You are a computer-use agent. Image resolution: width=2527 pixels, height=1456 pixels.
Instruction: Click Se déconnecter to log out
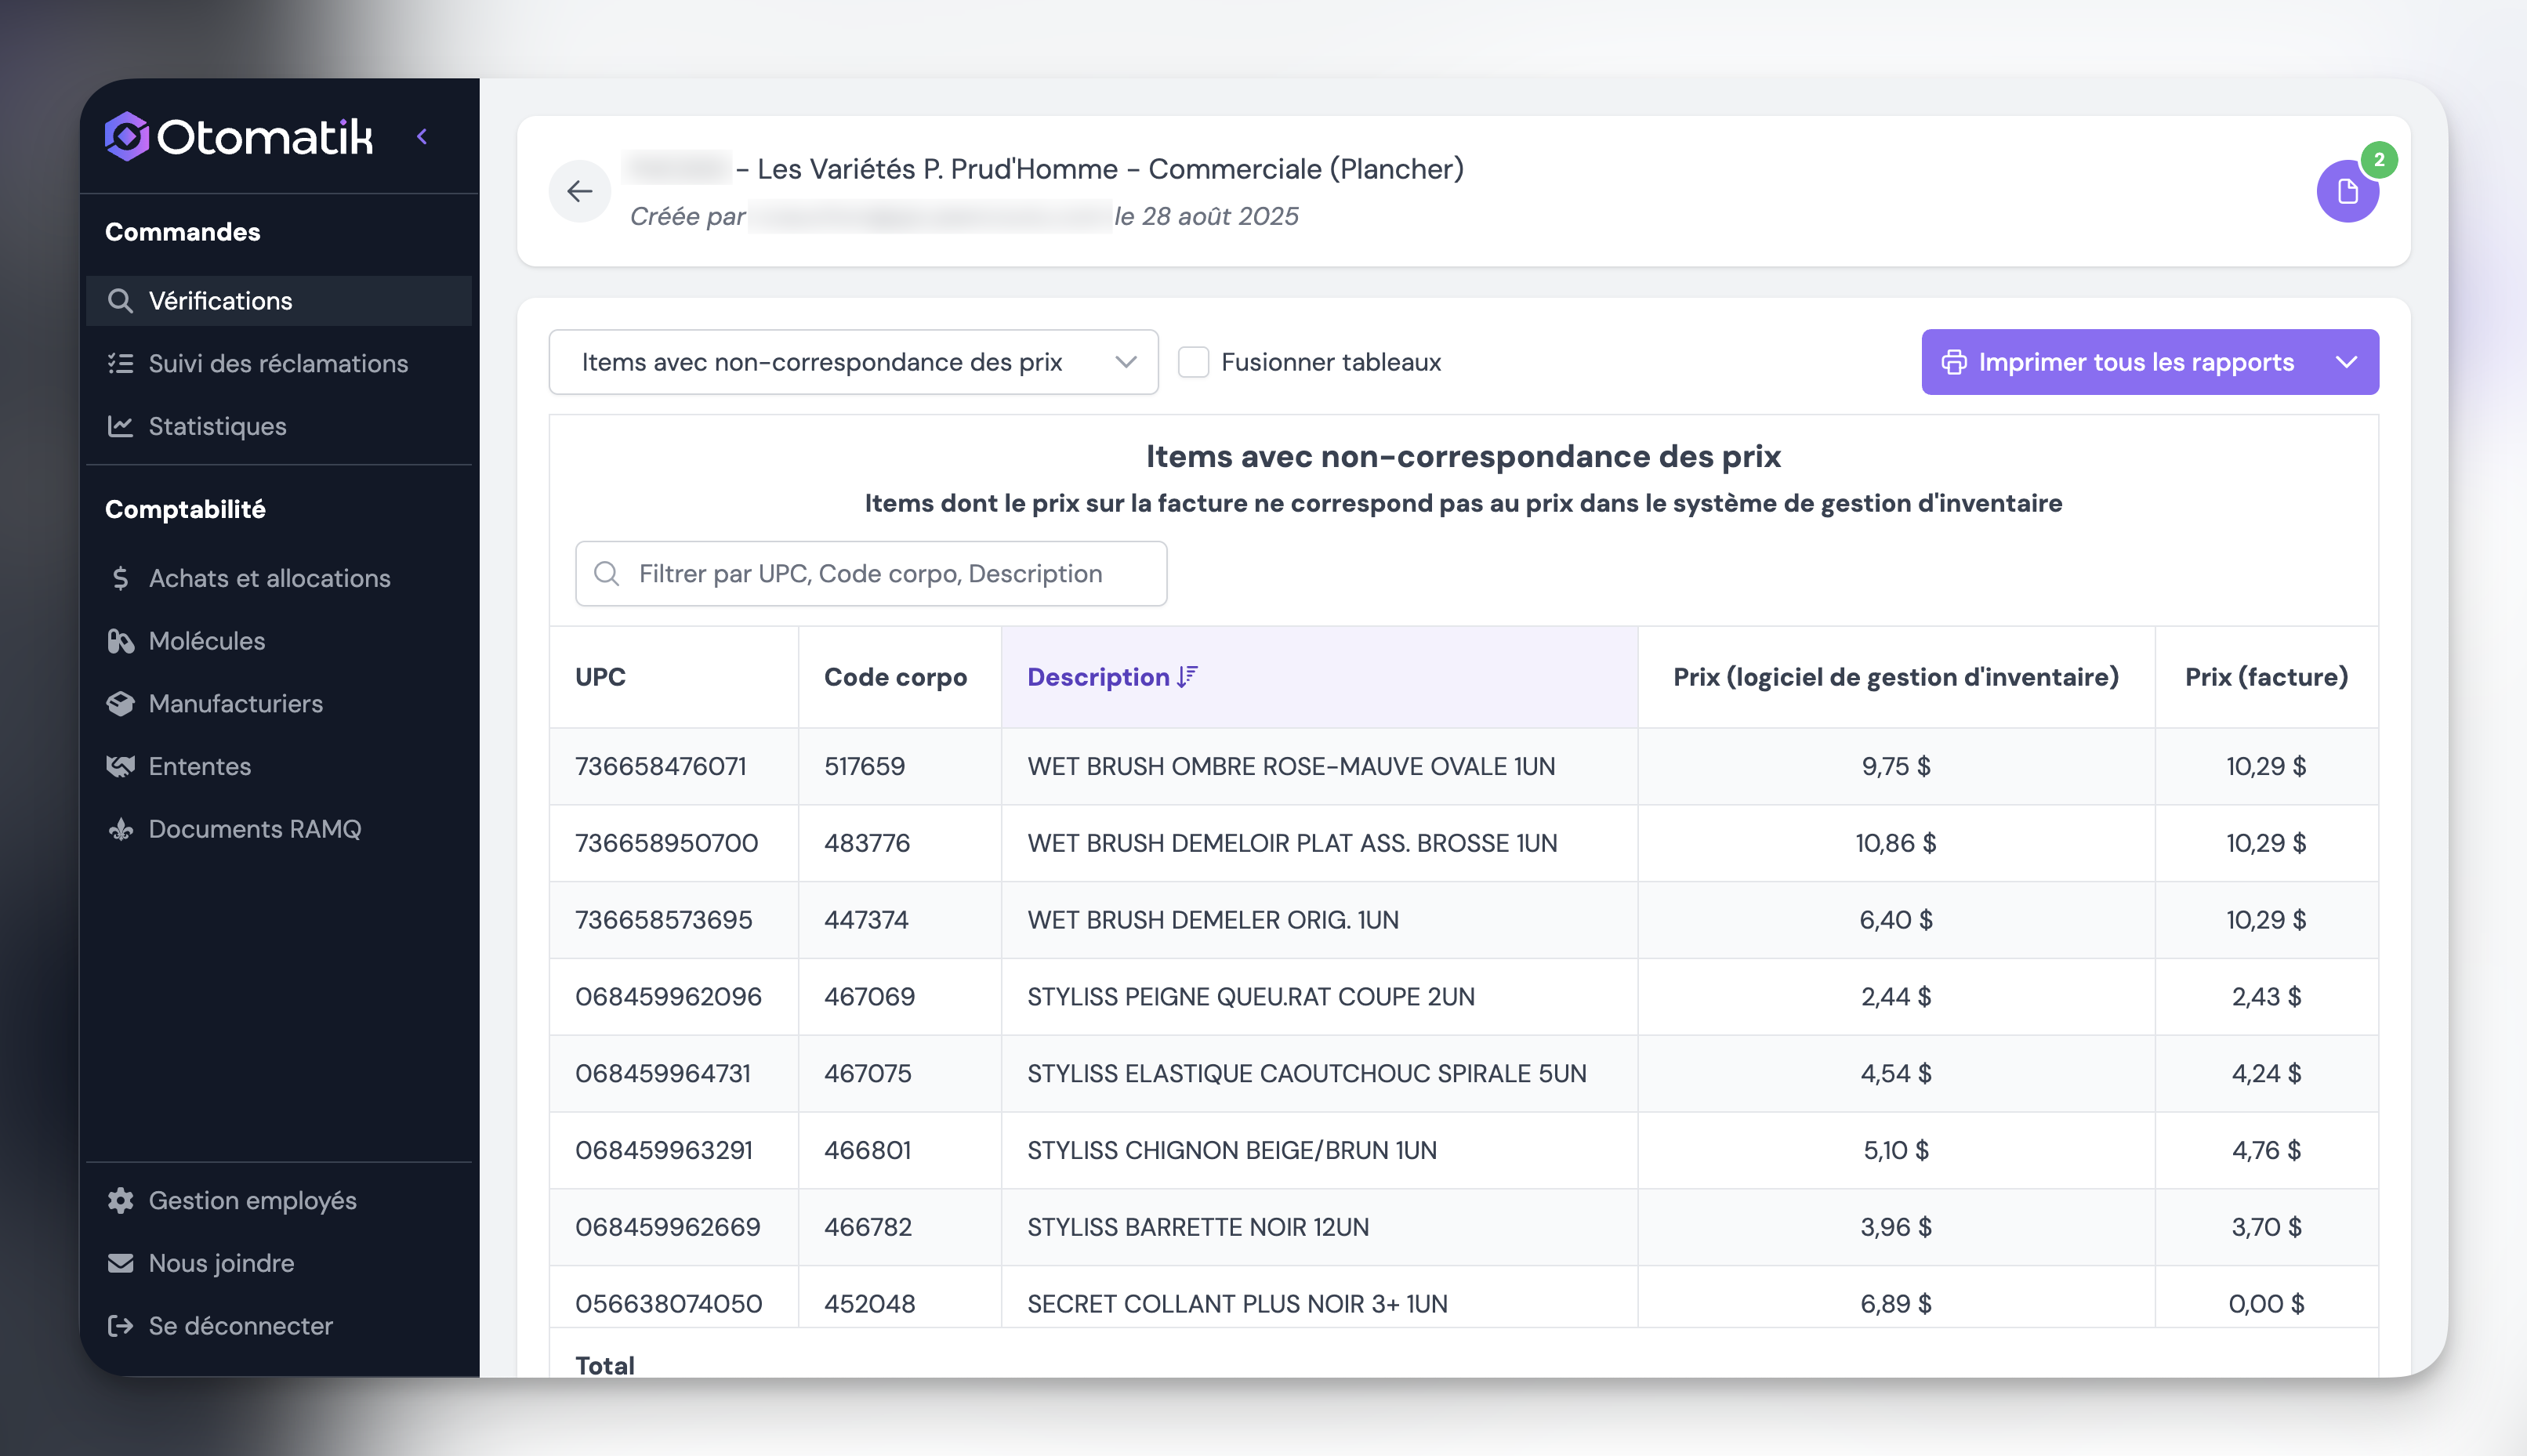(x=240, y=1326)
